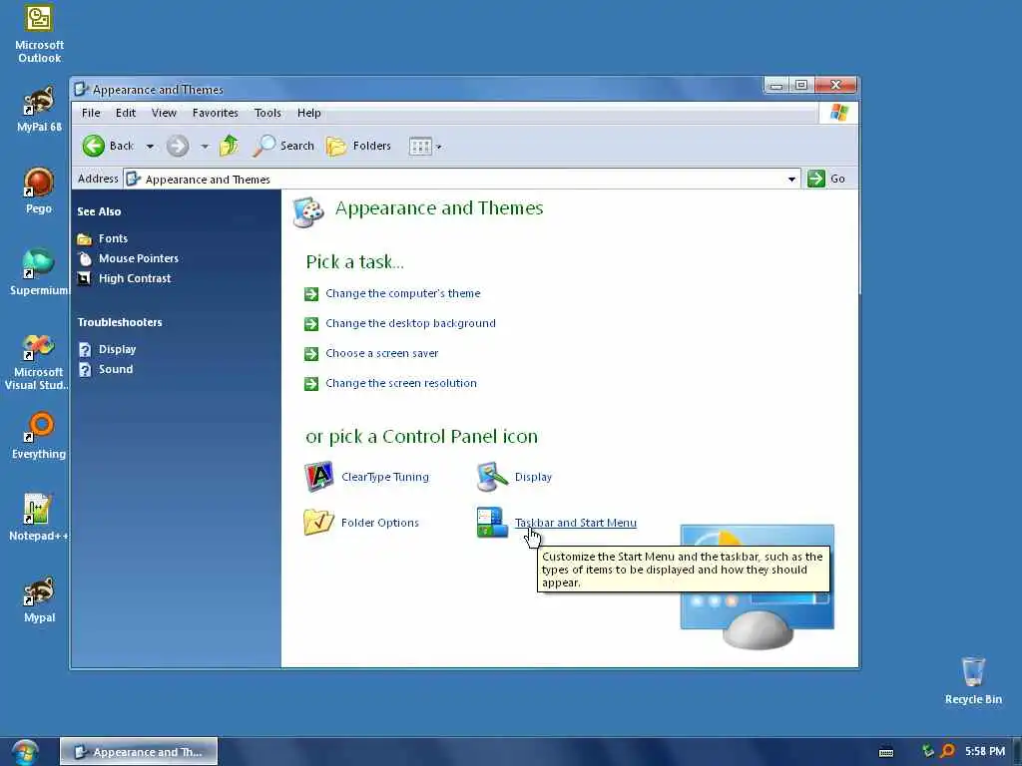1022x766 pixels.
Task: Select Choose a screen saver task
Action: click(x=382, y=354)
